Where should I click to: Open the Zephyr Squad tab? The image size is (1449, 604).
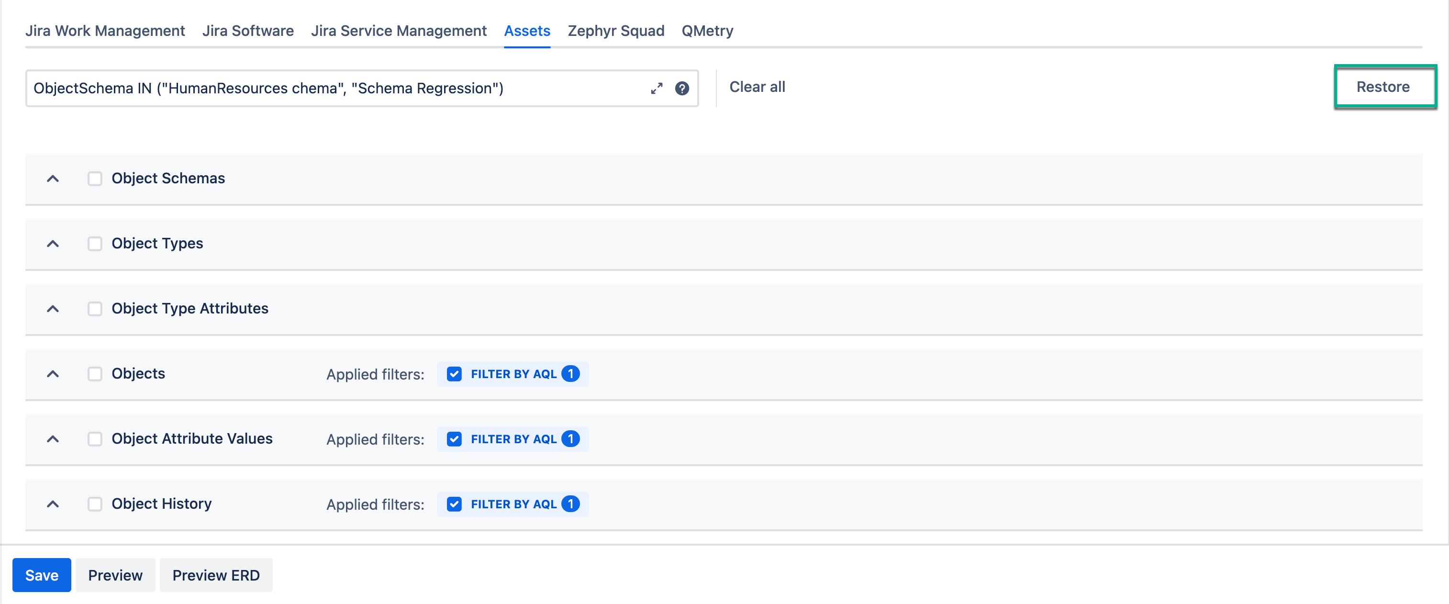615,31
